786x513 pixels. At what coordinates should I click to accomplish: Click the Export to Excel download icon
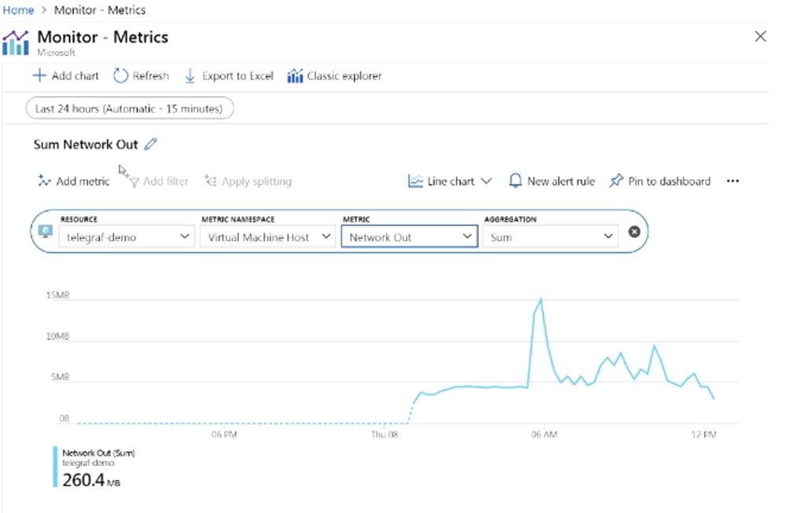189,76
